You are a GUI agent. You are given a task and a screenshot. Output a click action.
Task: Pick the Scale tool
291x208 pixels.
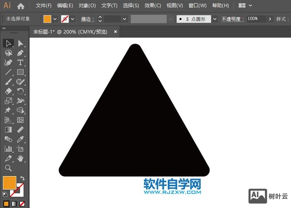click(x=8, y=101)
